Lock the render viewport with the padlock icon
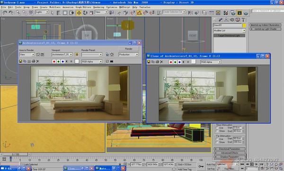This screenshot has height=171, width=284. click(x=77, y=54)
